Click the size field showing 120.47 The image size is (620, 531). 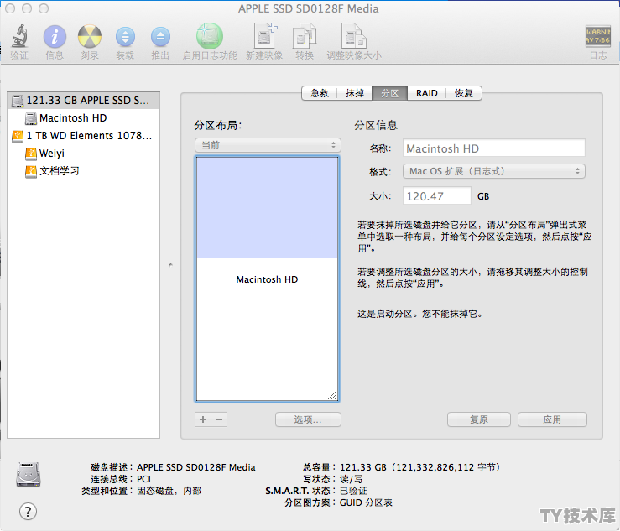click(437, 196)
